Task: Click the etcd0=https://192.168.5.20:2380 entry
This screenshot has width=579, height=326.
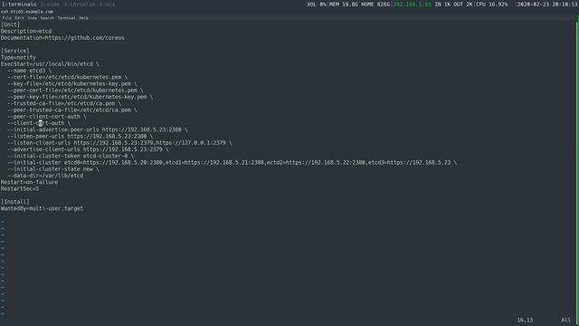Action: [113, 163]
